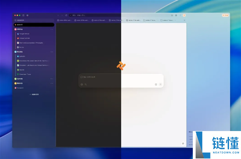Image resolution: width=241 pixels, height=159 pixels.
Task: Send the message with the up arrow button
Action: pos(160,84)
